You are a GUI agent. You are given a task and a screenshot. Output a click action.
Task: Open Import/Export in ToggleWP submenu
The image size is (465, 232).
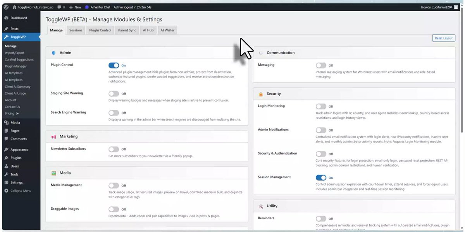pyautogui.click(x=15, y=53)
